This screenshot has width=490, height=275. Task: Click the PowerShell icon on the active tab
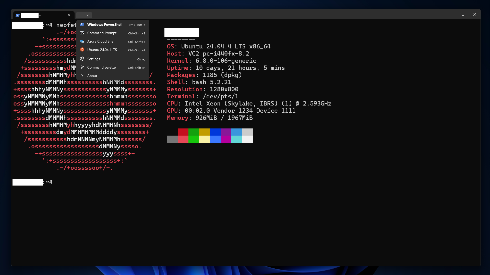[18, 15]
